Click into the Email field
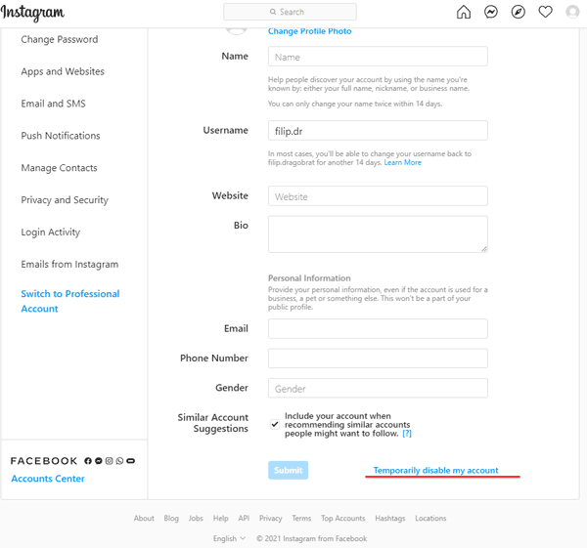Image resolution: width=587 pixels, height=548 pixels. point(378,329)
